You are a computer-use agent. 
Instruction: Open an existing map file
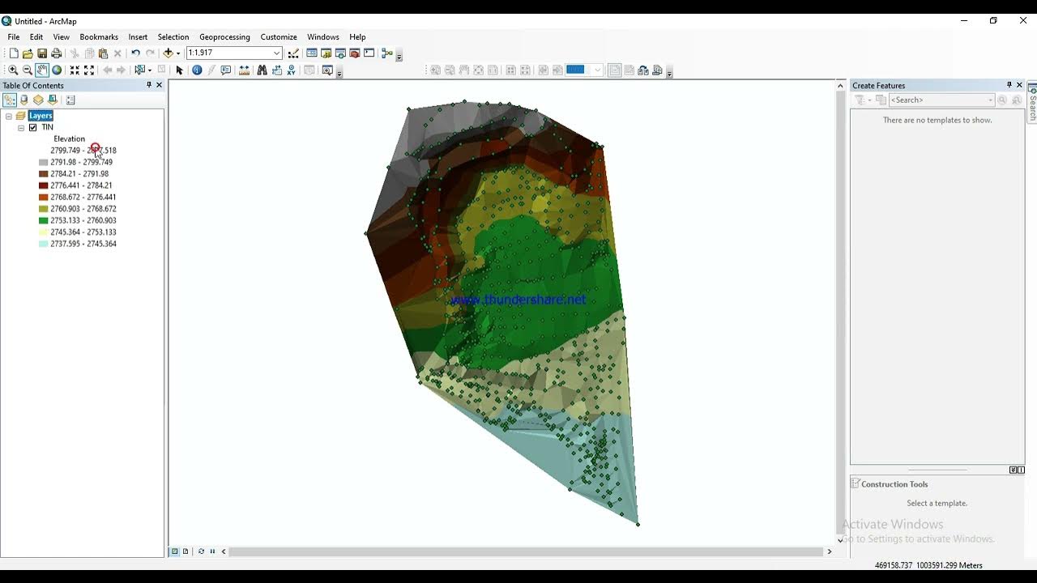pos(28,53)
